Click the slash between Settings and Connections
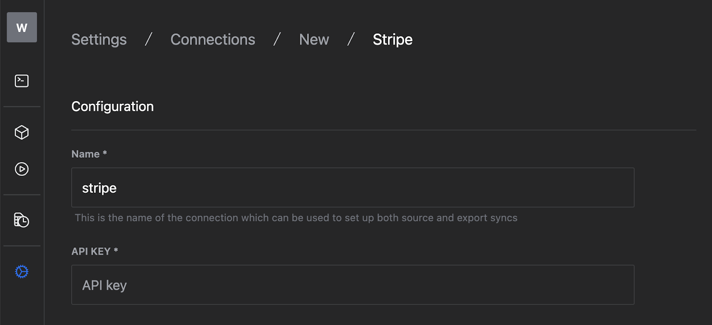 pos(149,40)
